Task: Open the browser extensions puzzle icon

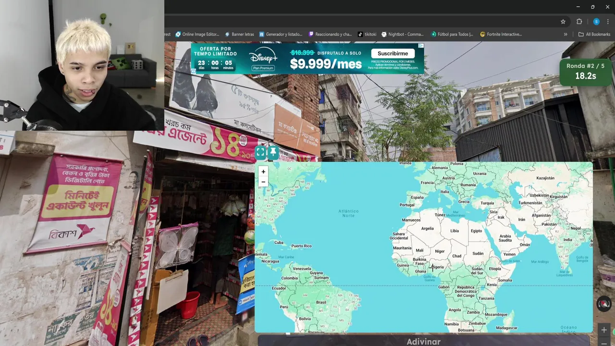Action: pos(579,22)
